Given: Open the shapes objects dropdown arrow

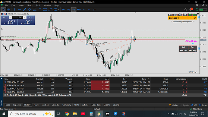Looking at the screenshot, I should click(58, 10).
